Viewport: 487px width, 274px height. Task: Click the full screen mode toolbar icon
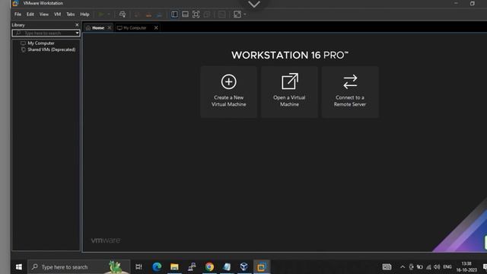196,14
